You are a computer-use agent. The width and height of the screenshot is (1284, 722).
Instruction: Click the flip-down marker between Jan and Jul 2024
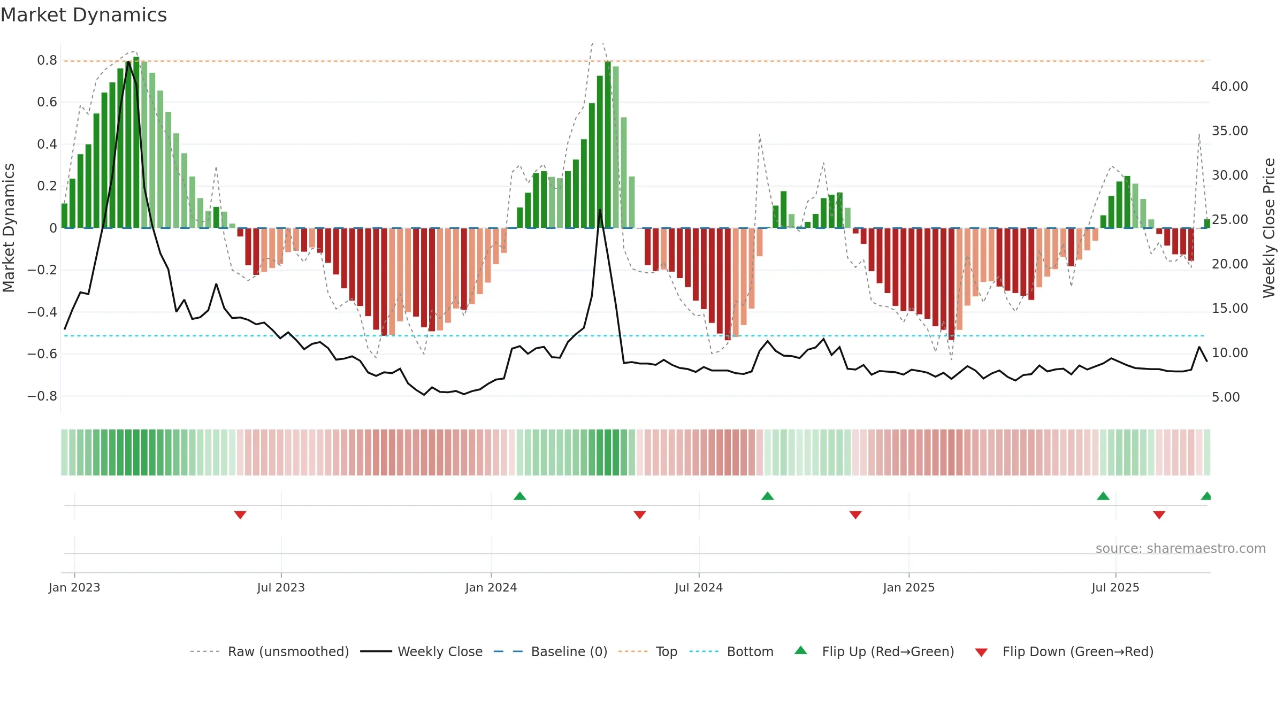point(640,514)
